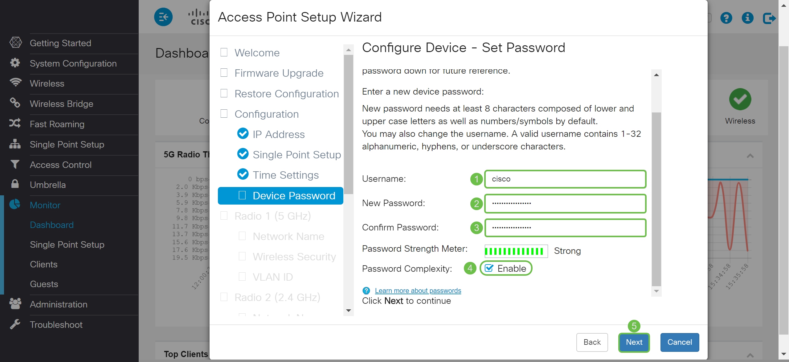This screenshot has width=789, height=362.
Task: Select the Umbrella lock icon
Action: click(15, 184)
